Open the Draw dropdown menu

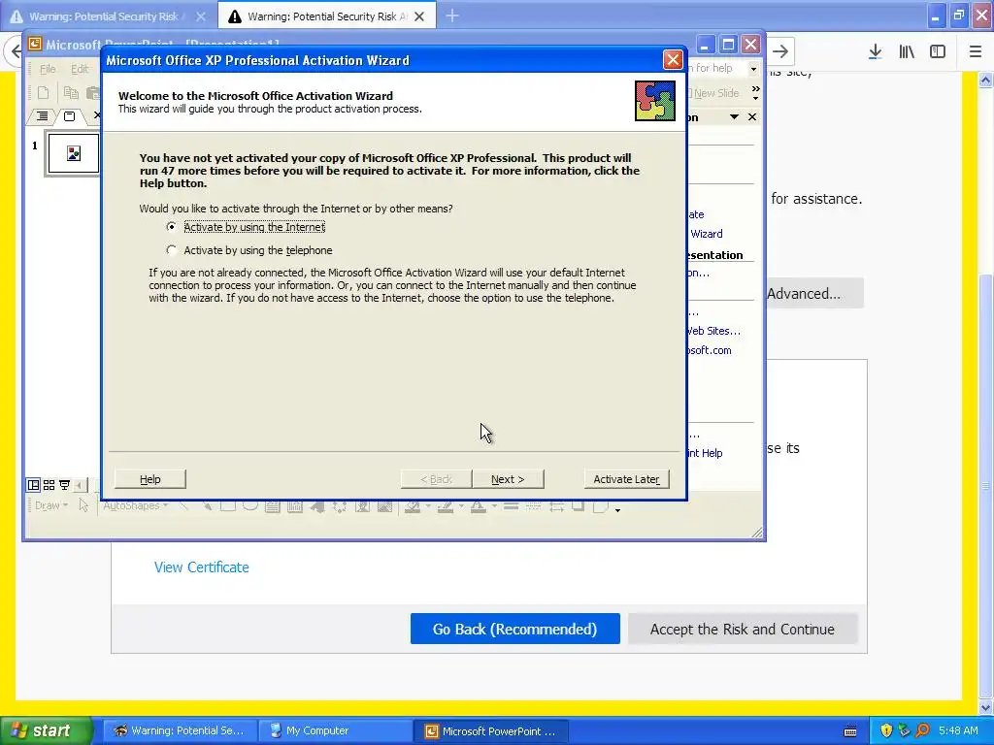click(x=50, y=505)
